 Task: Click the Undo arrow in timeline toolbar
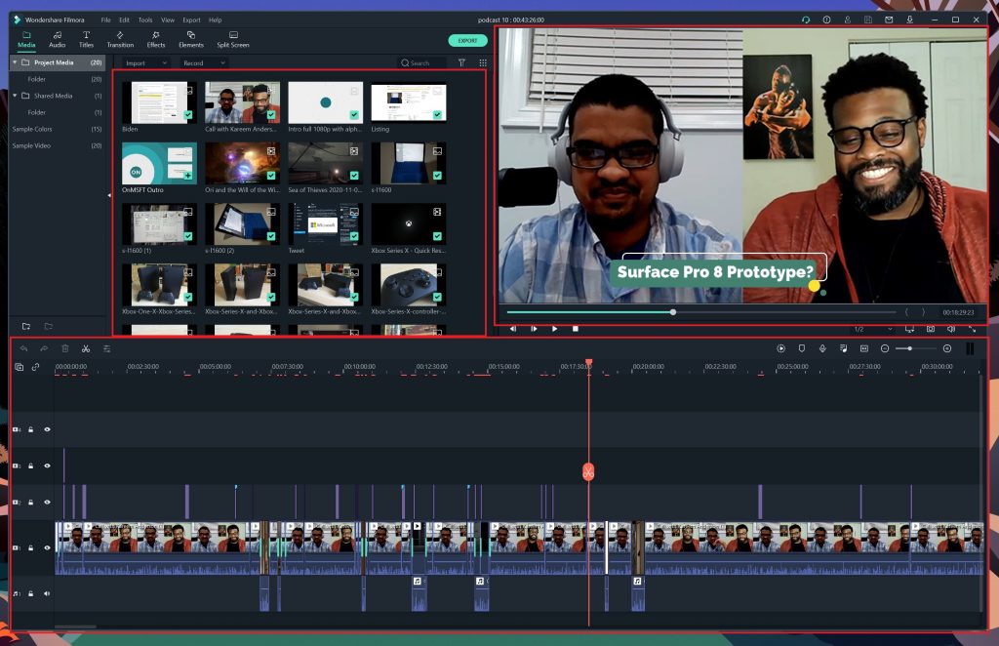(x=23, y=348)
